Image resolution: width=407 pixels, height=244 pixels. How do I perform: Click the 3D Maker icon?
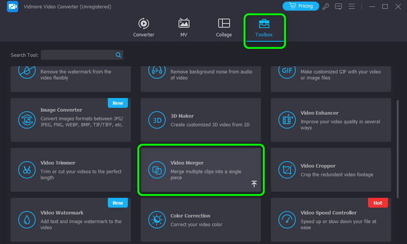pyautogui.click(x=157, y=119)
